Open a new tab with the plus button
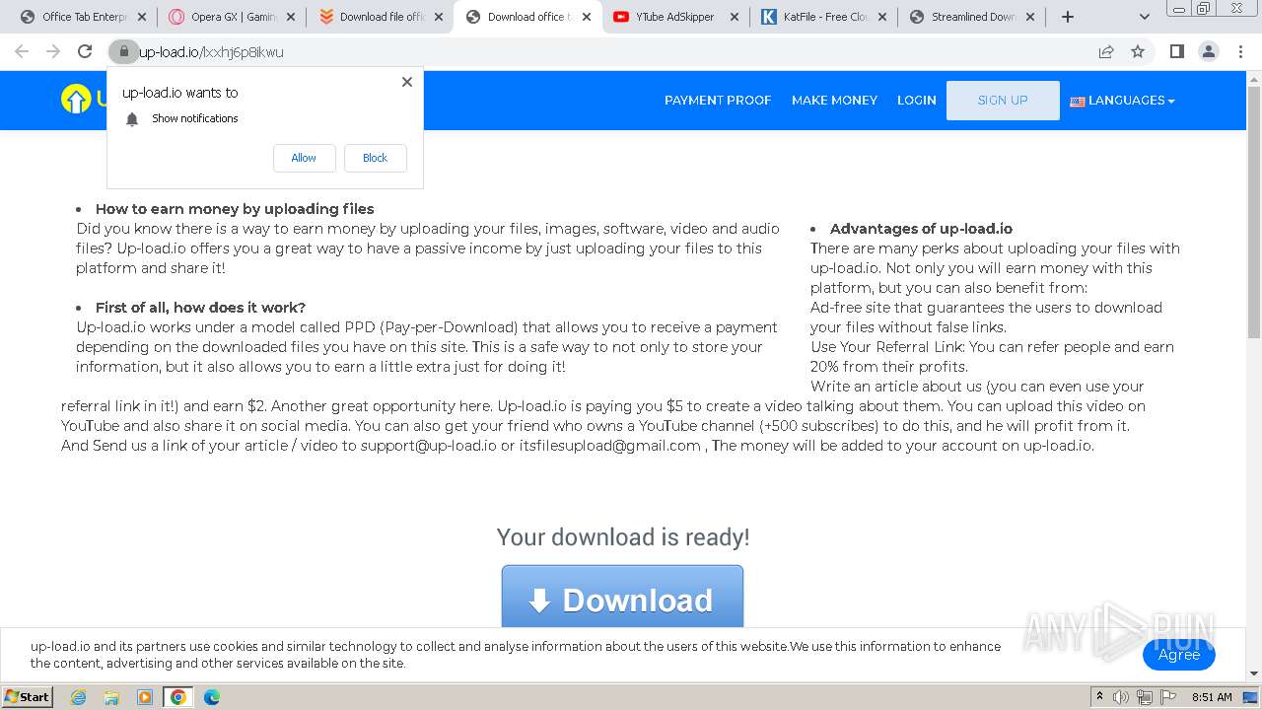Image resolution: width=1262 pixels, height=710 pixels. pos(1067,17)
